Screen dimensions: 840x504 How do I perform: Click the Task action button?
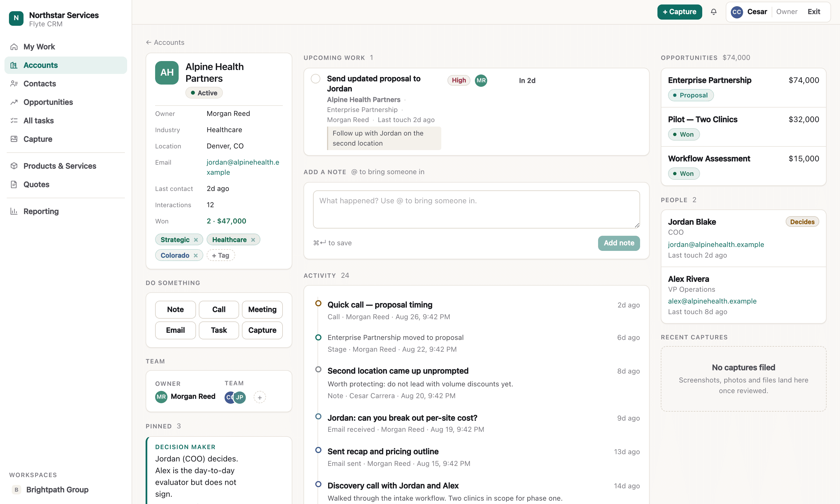(x=219, y=330)
